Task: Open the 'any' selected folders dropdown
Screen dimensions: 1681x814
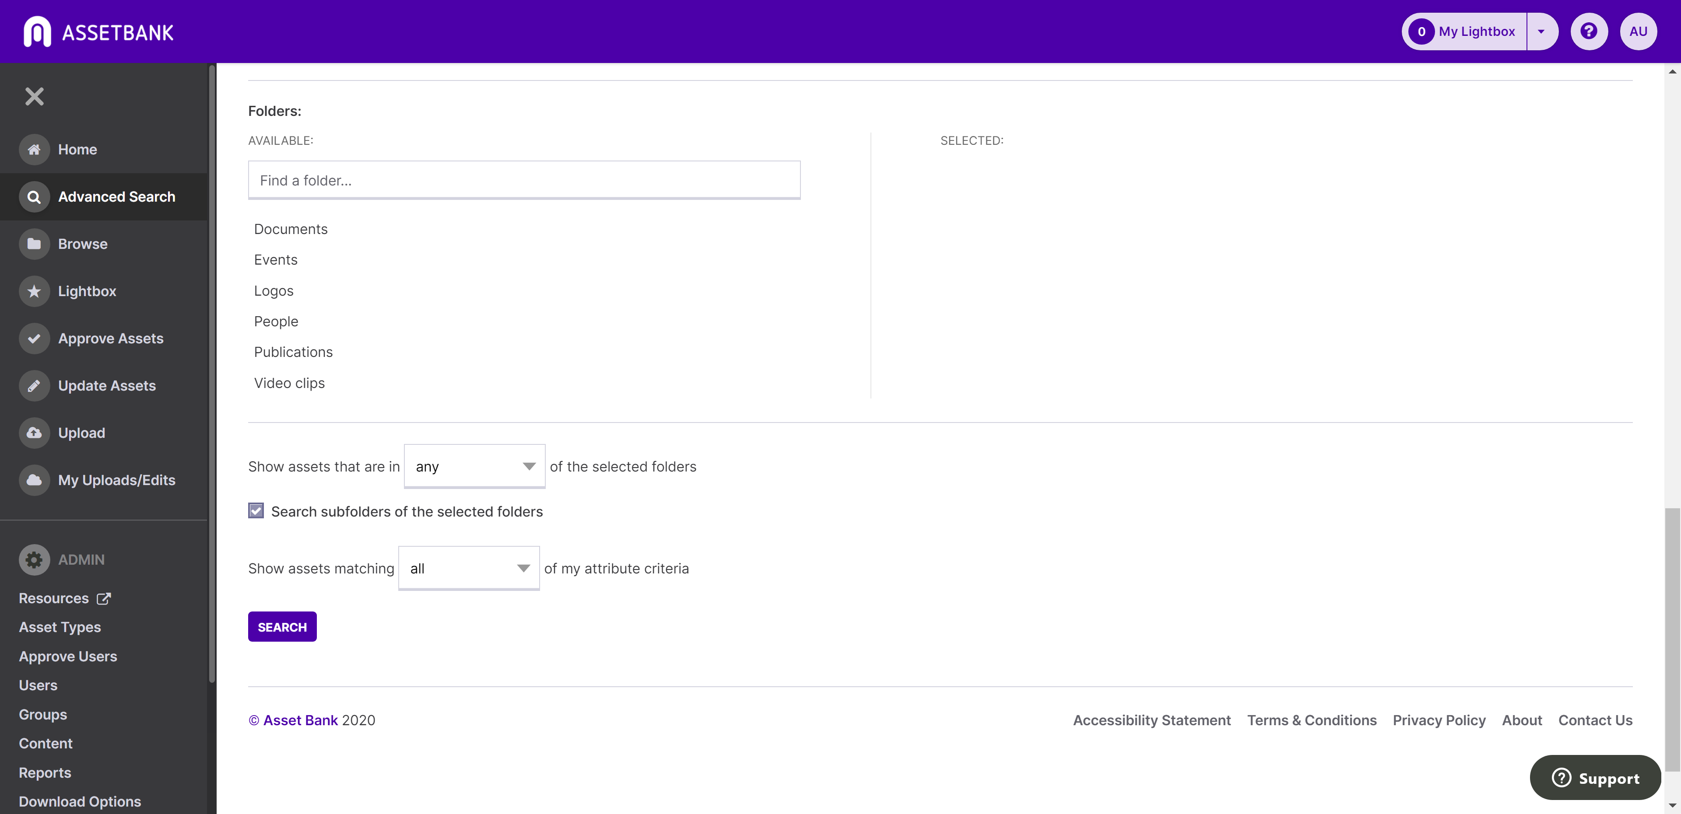Action: pos(474,466)
